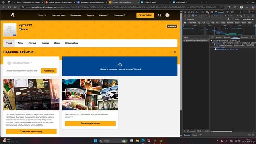Select the Media request type filter
The width and height of the screenshot is (256, 144).
[223, 23]
